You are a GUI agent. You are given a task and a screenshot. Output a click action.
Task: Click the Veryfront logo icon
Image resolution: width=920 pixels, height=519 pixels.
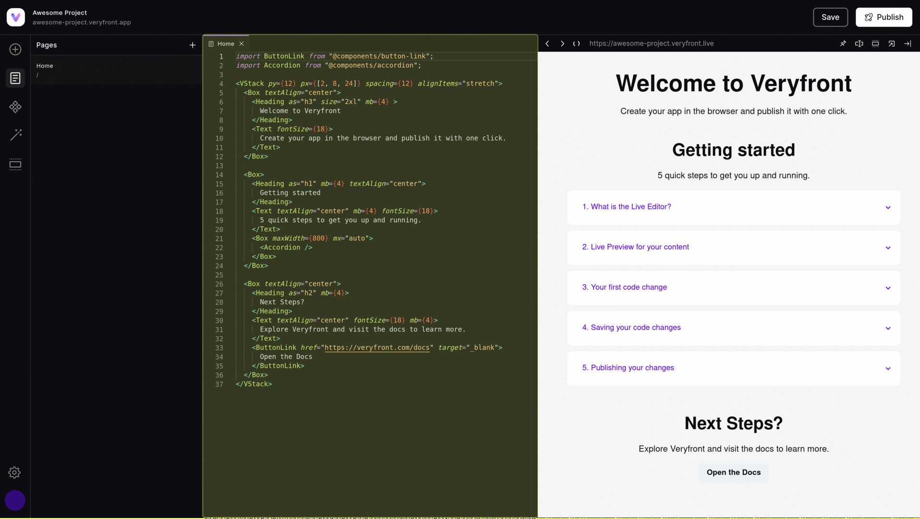[x=15, y=17]
